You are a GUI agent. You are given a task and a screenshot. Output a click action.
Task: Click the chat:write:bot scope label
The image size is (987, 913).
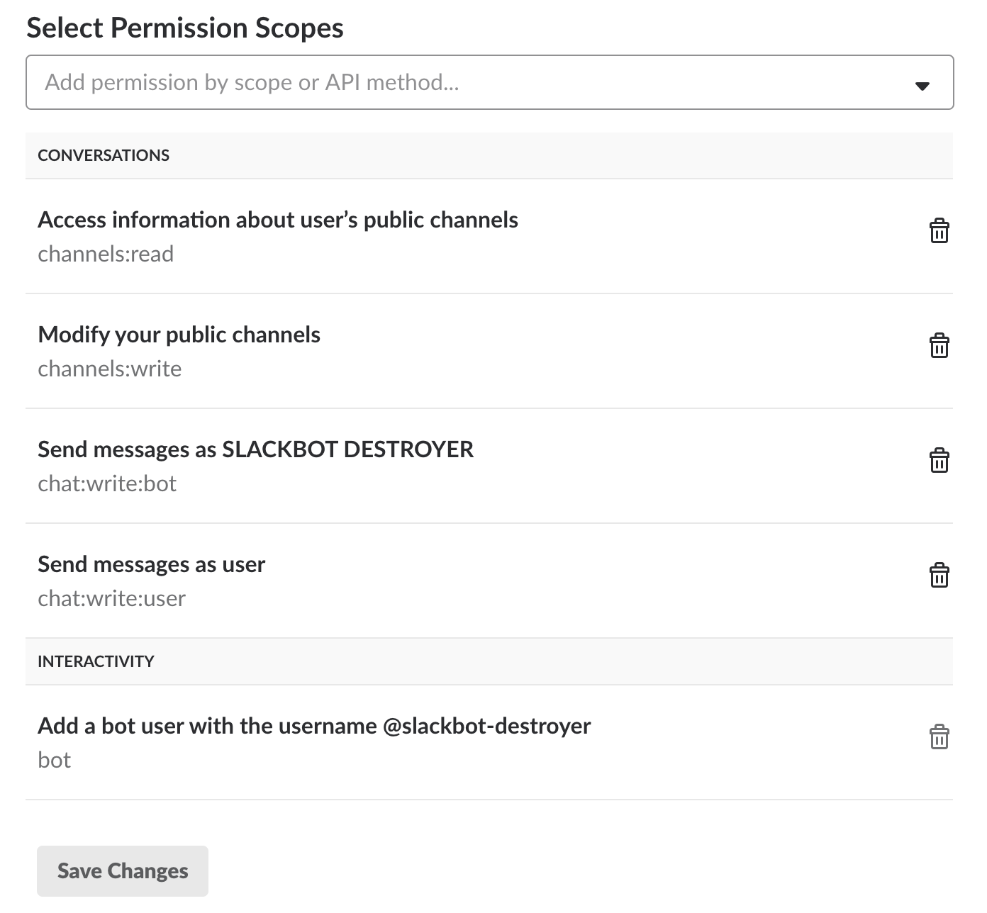(x=107, y=483)
